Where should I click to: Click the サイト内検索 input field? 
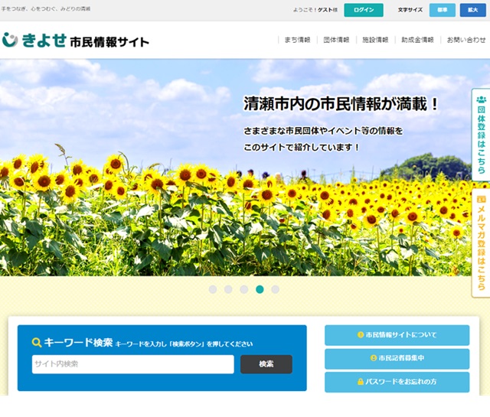point(132,364)
